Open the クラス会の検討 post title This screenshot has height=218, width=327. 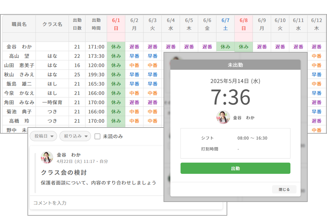(63, 172)
